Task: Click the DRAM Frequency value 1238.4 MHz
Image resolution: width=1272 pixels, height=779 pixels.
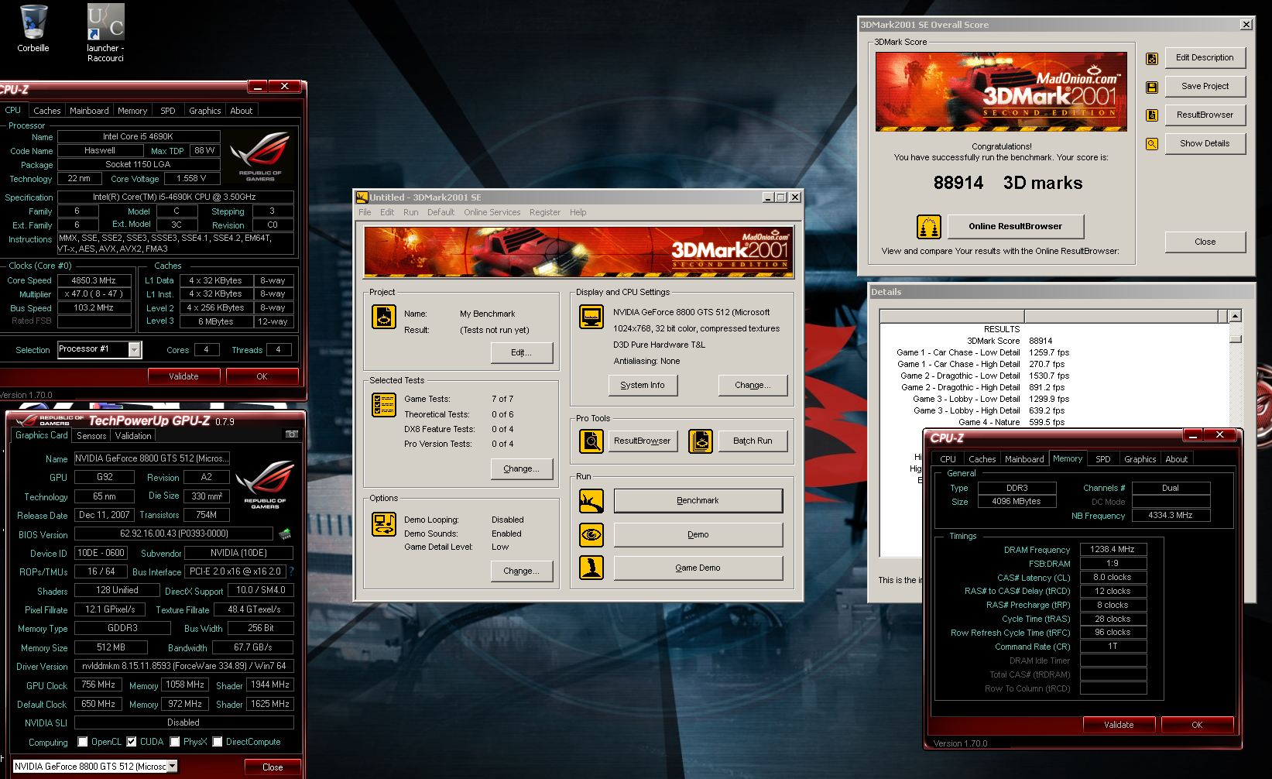Action: click(1113, 549)
